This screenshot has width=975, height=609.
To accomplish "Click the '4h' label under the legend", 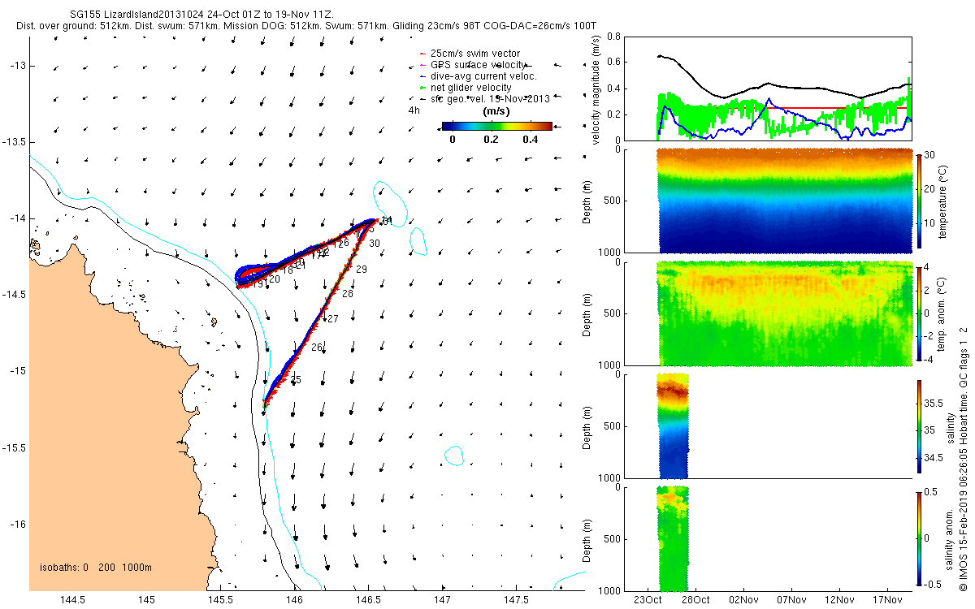I will coord(414,110).
